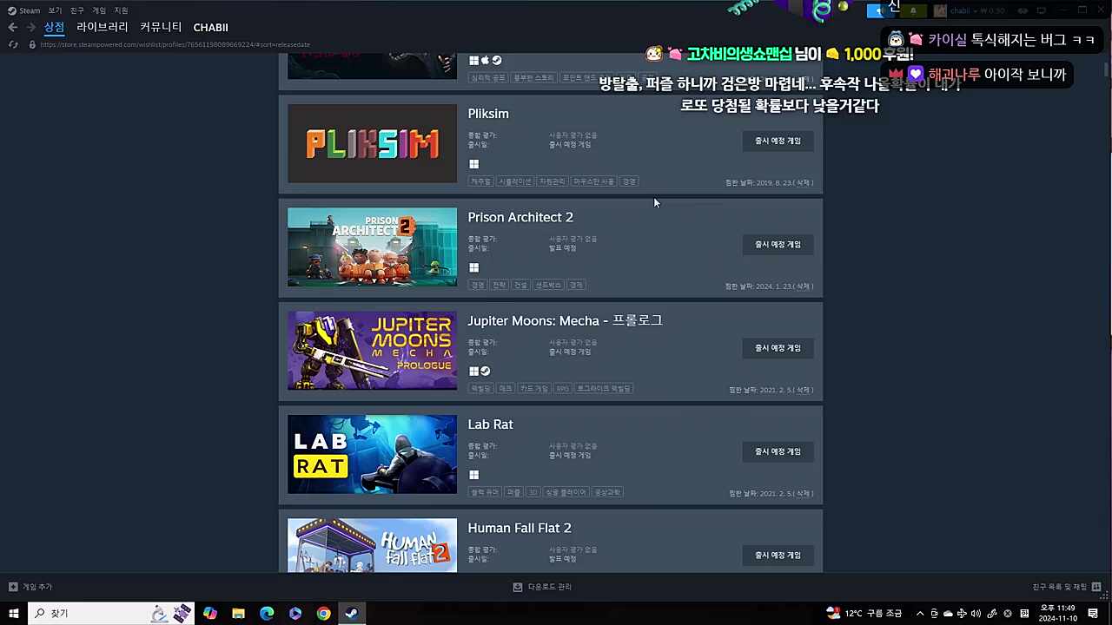Switch to the 커뮤니티 tab
Screen dimensions: 1112x625
tap(161, 27)
